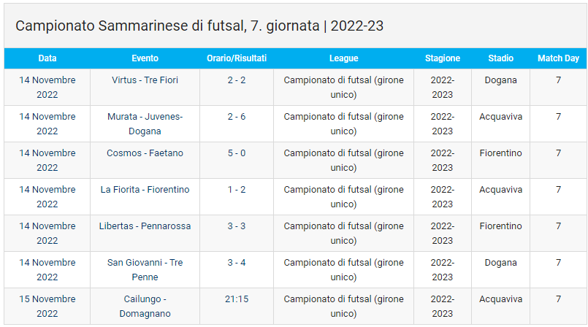Click Orario/Risultati column header
The width and height of the screenshot is (588, 327).
236,58
